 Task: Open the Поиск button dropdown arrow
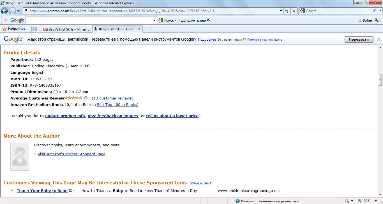click(x=176, y=20)
